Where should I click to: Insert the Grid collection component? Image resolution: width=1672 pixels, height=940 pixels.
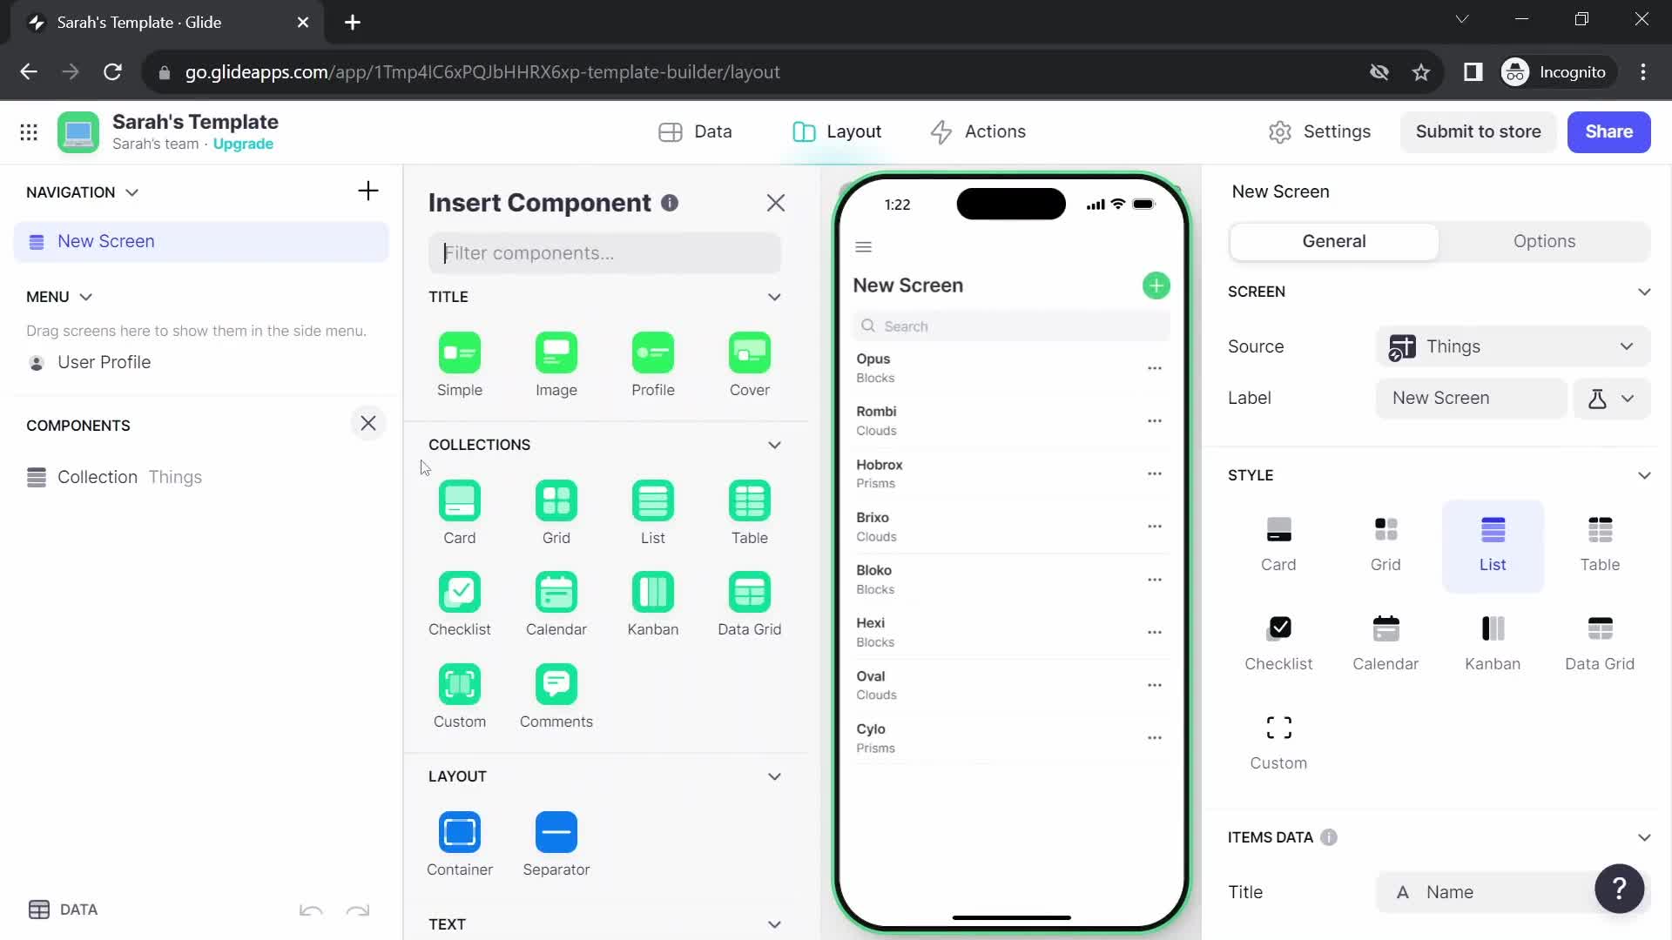[556, 513]
